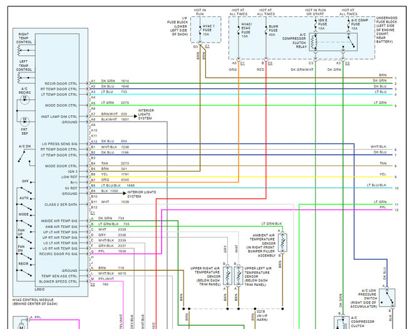Select the CLASS 2 SER DATA pin label
This screenshot has height=329, width=407.
[61, 204]
